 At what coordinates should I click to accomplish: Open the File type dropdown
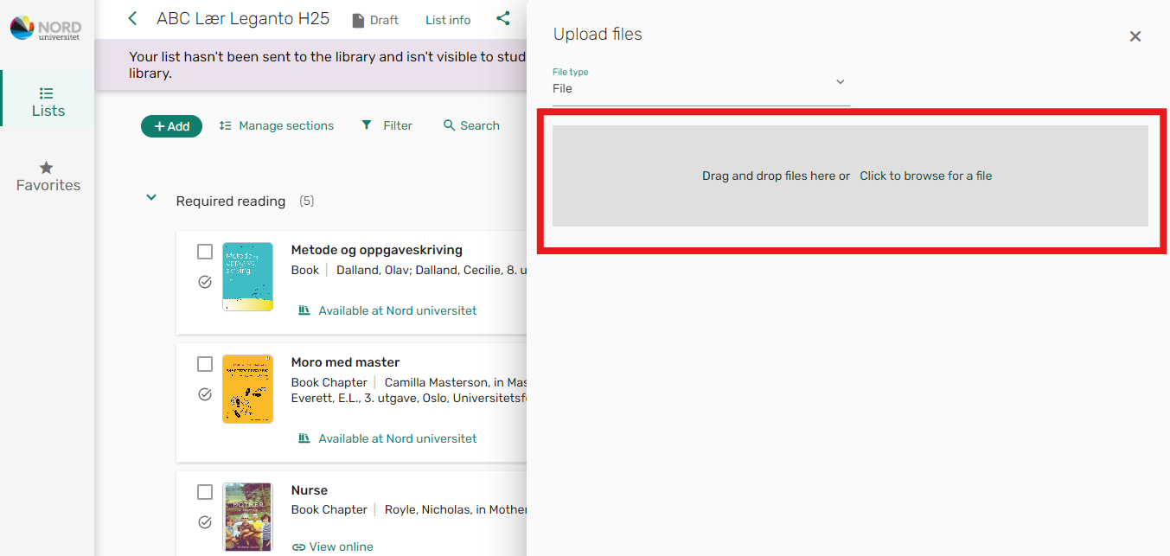(700, 85)
